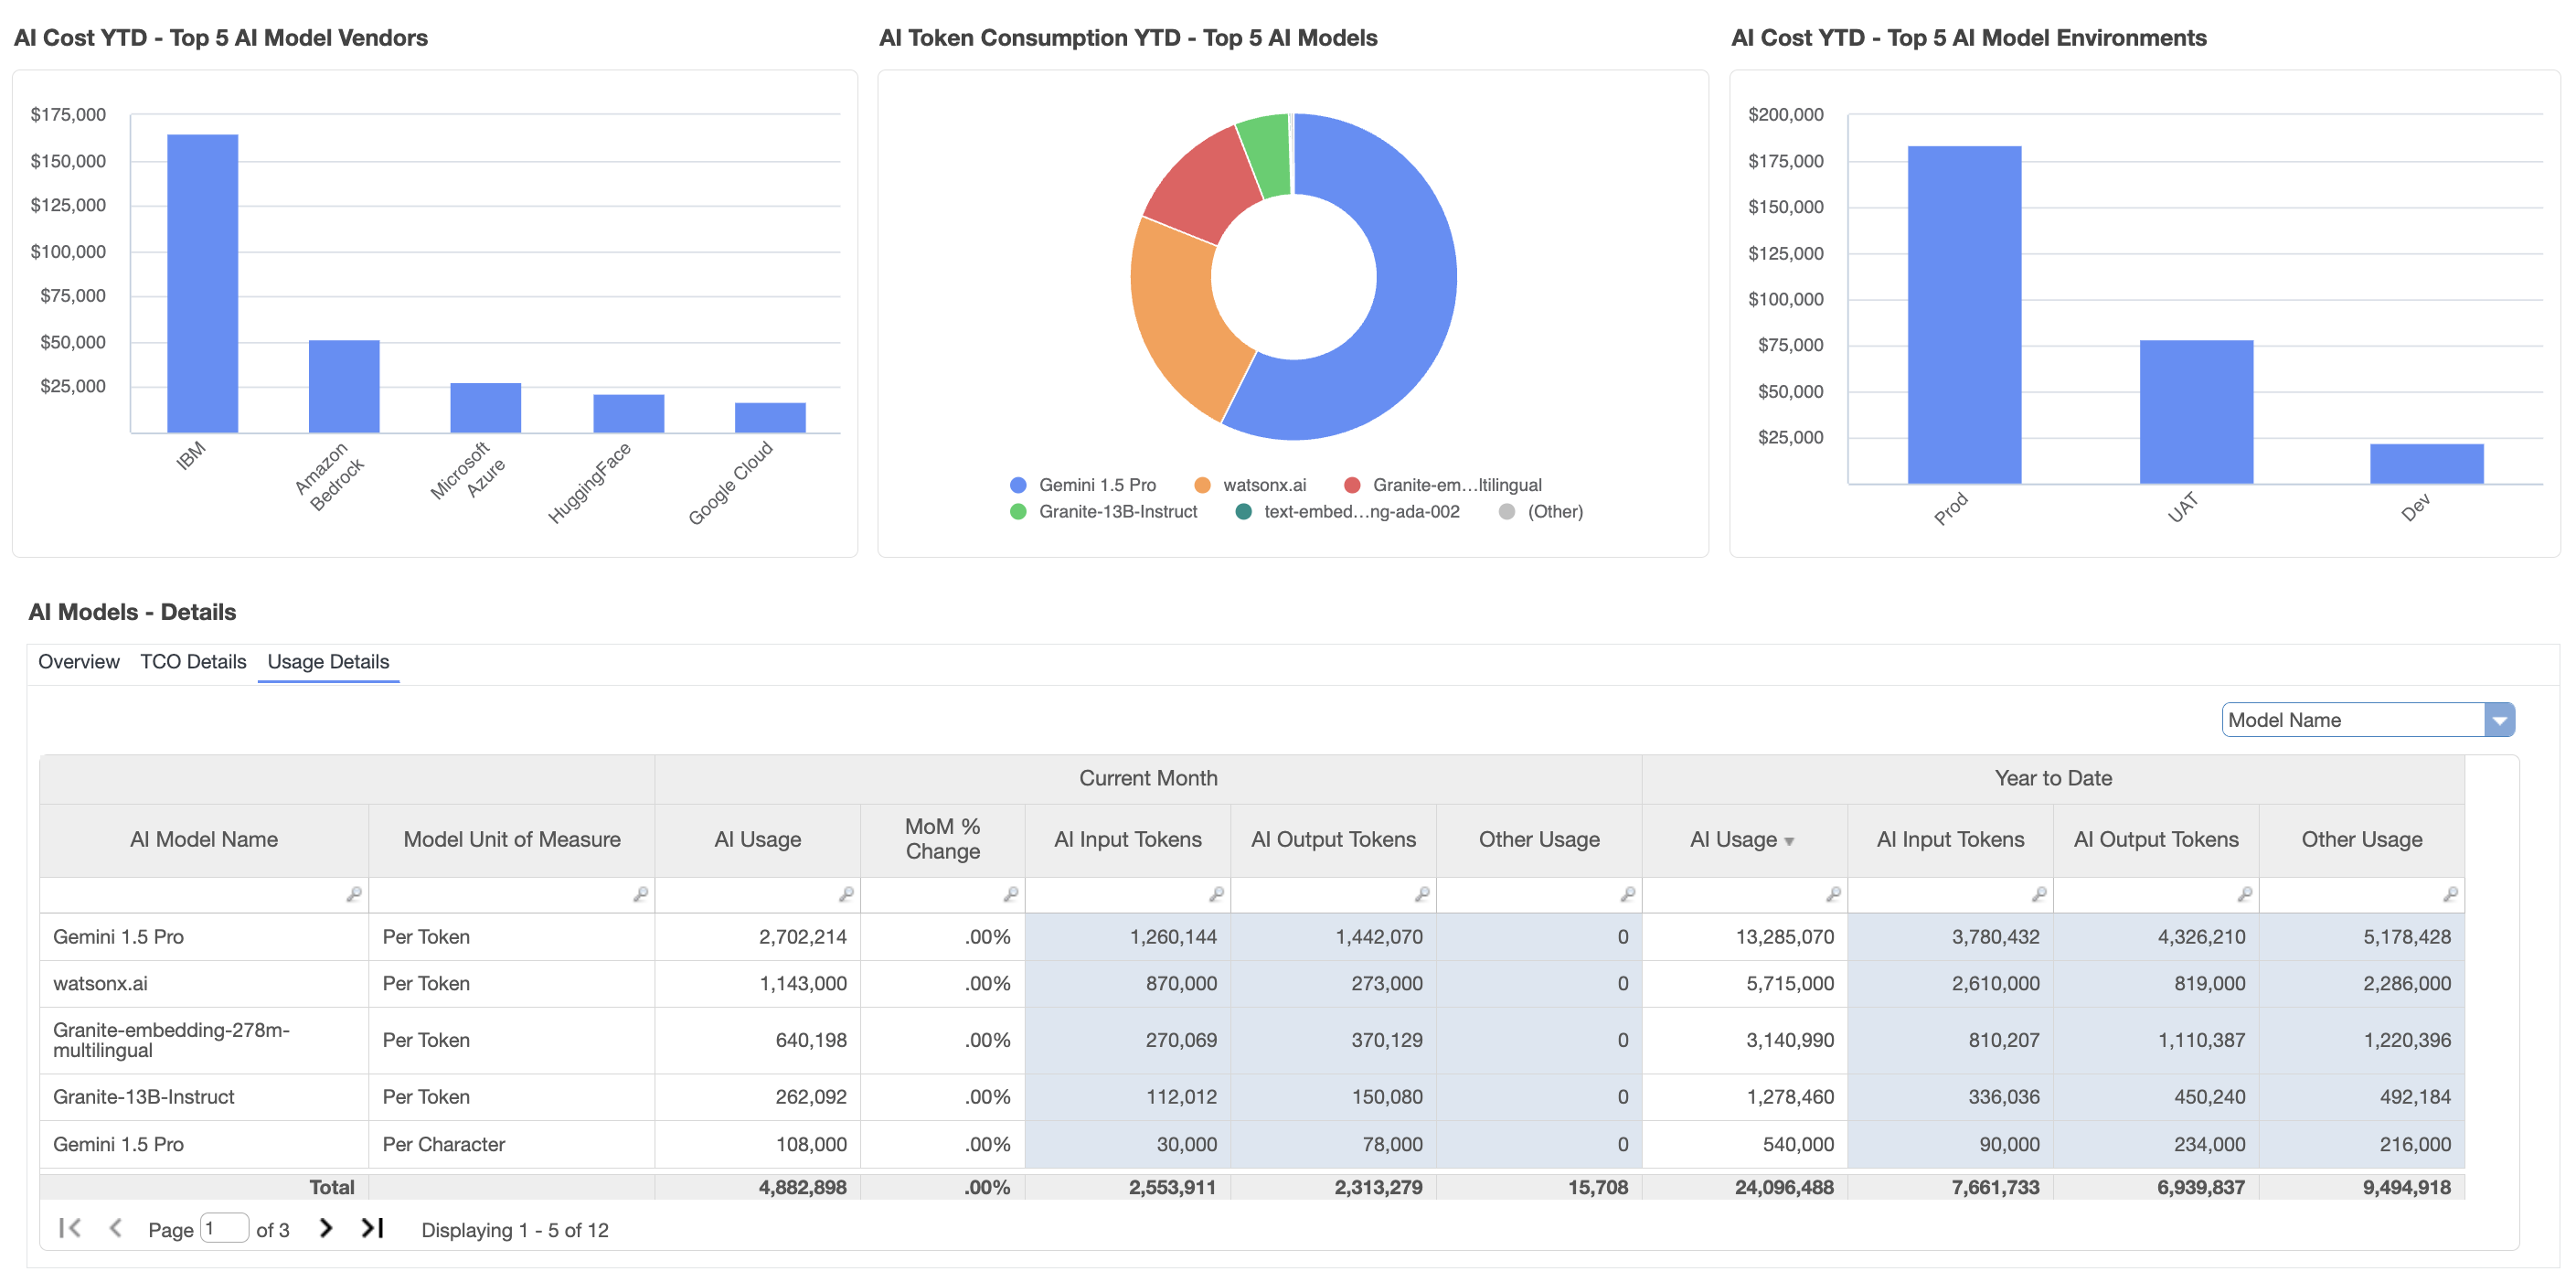Open the Model Name dropdown
The height and width of the screenshot is (1282, 2576).
coord(2498,720)
